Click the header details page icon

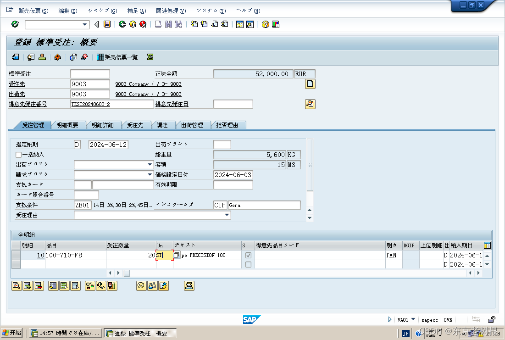pos(310,84)
